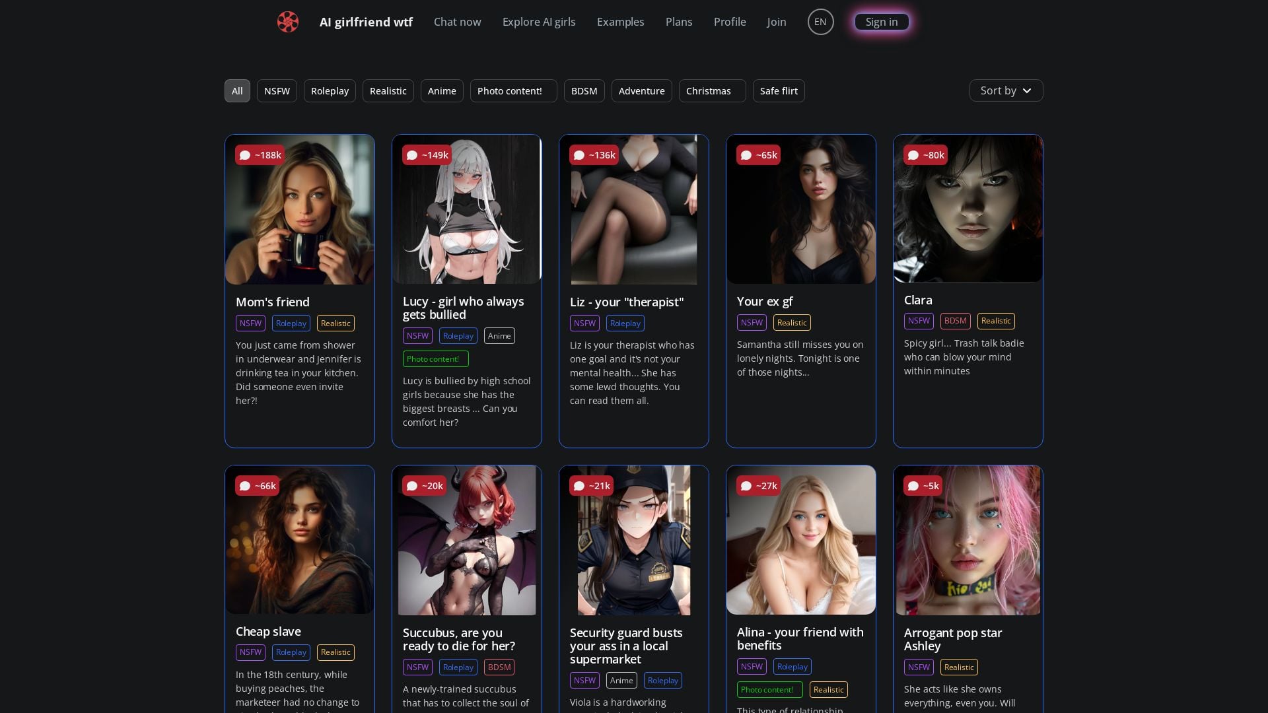The image size is (1268, 713).
Task: Open the Explore AI girls menu
Action: (x=538, y=22)
